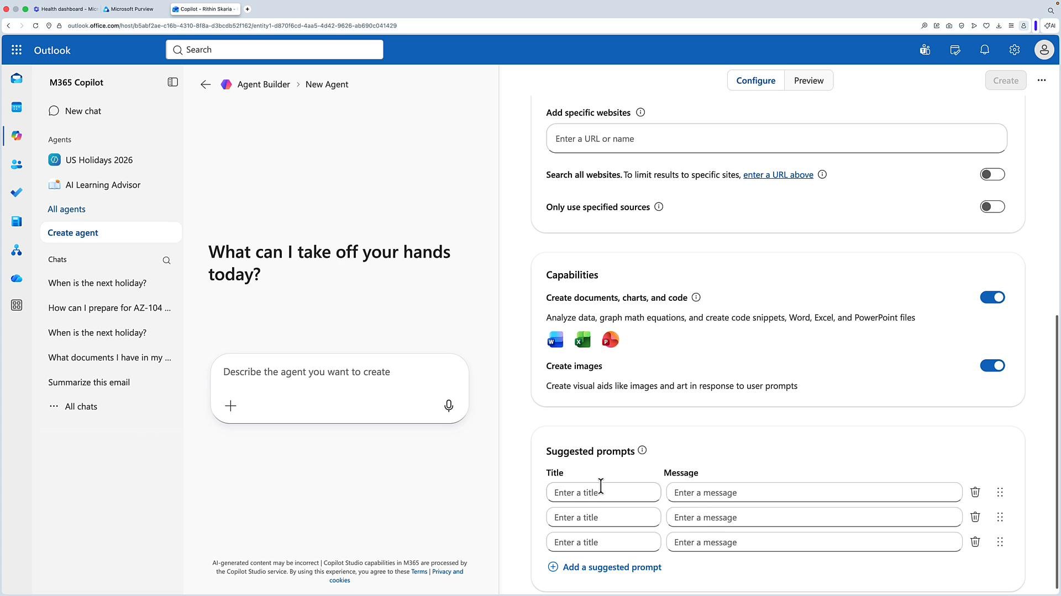The image size is (1061, 596).
Task: Open account profile avatar
Action: [1044, 50]
